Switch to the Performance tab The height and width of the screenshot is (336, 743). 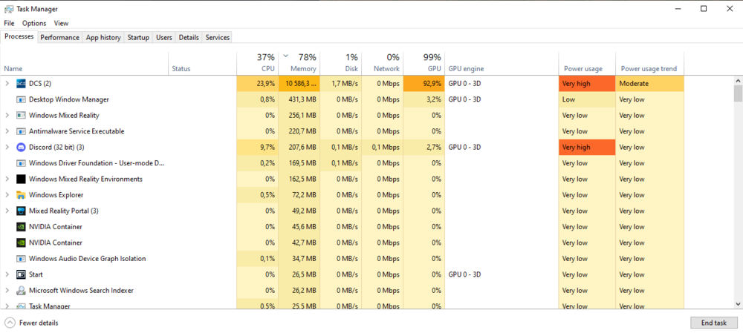pyautogui.click(x=59, y=37)
